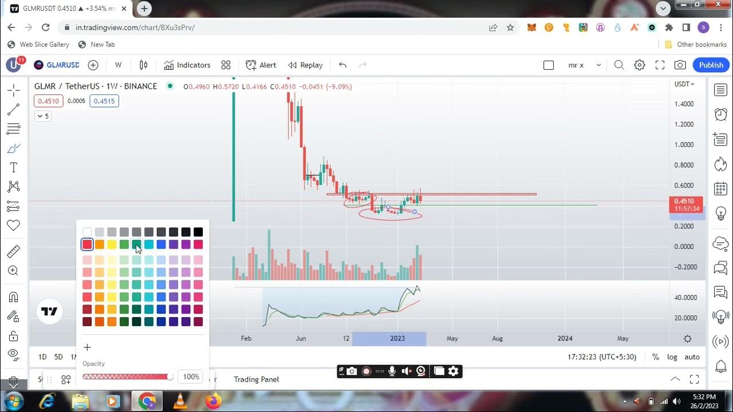The height and width of the screenshot is (412, 733).
Task: Expand the indicators legend showing 5
Action: click(x=43, y=116)
